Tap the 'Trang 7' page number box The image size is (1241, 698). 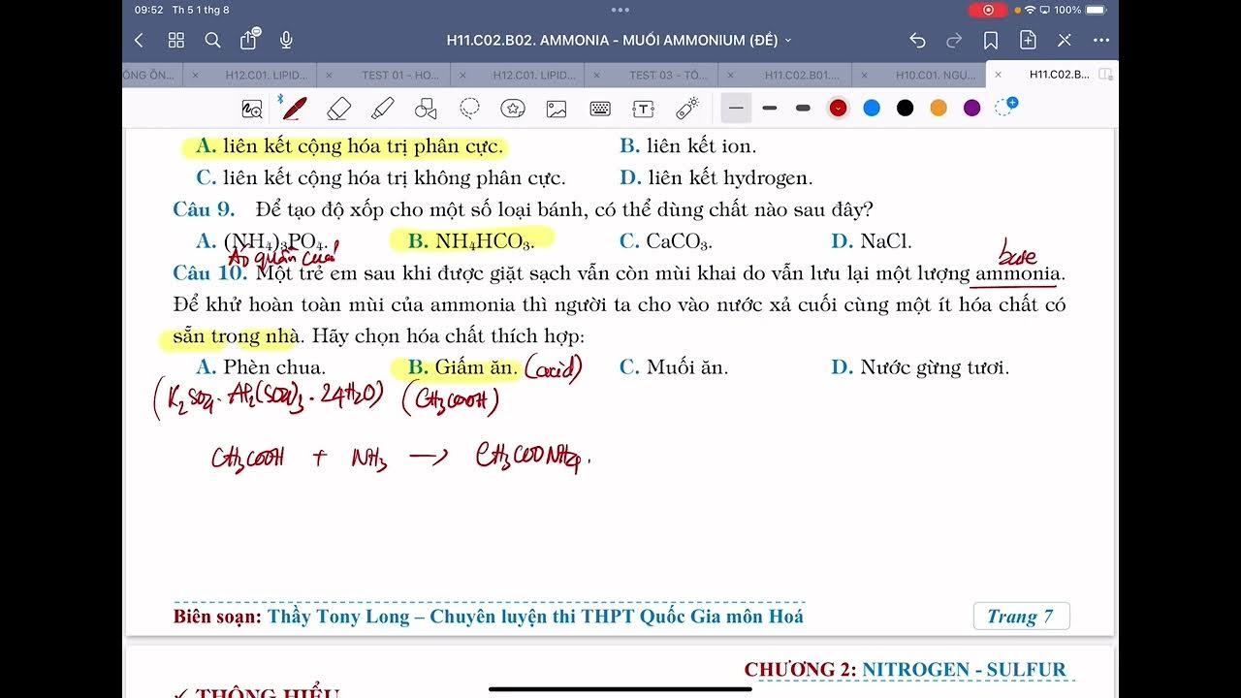click(1021, 617)
